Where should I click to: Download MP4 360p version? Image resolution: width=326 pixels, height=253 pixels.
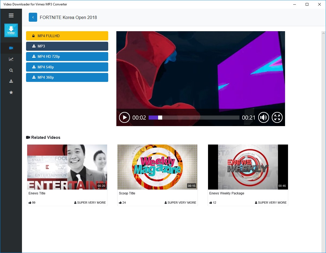click(67, 77)
